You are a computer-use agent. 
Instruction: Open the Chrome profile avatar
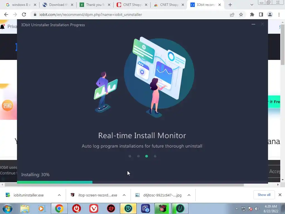click(x=270, y=14)
